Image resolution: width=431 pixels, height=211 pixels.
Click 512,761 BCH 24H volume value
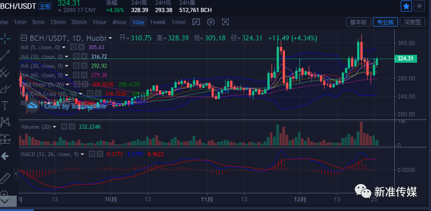[x=195, y=10]
